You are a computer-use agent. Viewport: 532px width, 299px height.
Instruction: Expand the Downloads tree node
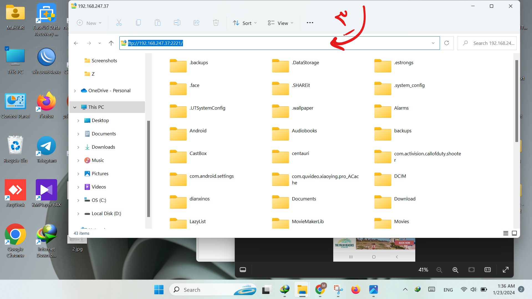(78, 147)
